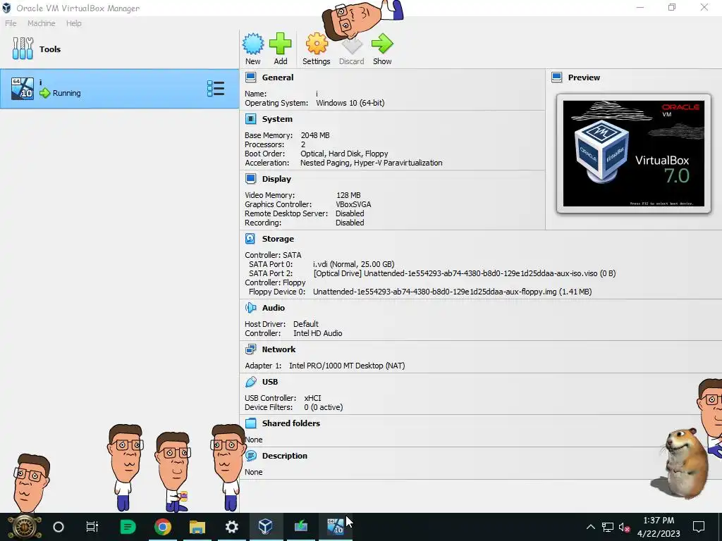Screen dimensions: 722x541
Task: Click the VBoxSVGA graphics controller value
Action: tap(353, 204)
